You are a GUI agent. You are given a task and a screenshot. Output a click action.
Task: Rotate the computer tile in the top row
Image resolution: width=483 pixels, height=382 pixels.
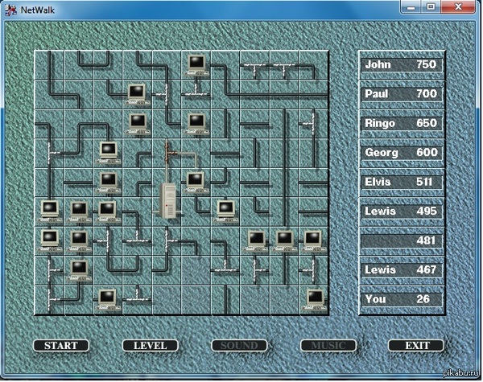(x=196, y=64)
